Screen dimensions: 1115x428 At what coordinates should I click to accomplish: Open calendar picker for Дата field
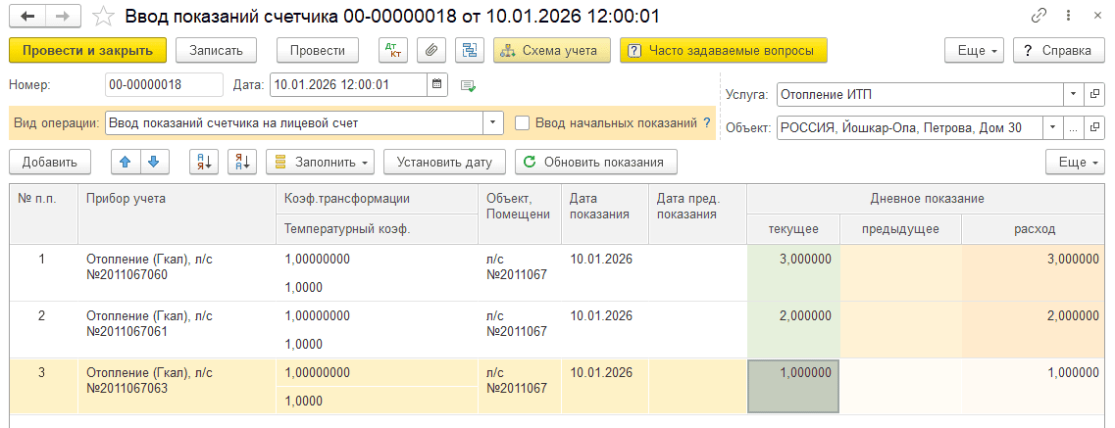438,84
